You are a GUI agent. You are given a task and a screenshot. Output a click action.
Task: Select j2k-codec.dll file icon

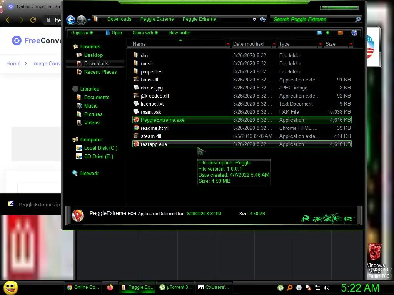[x=136, y=95]
